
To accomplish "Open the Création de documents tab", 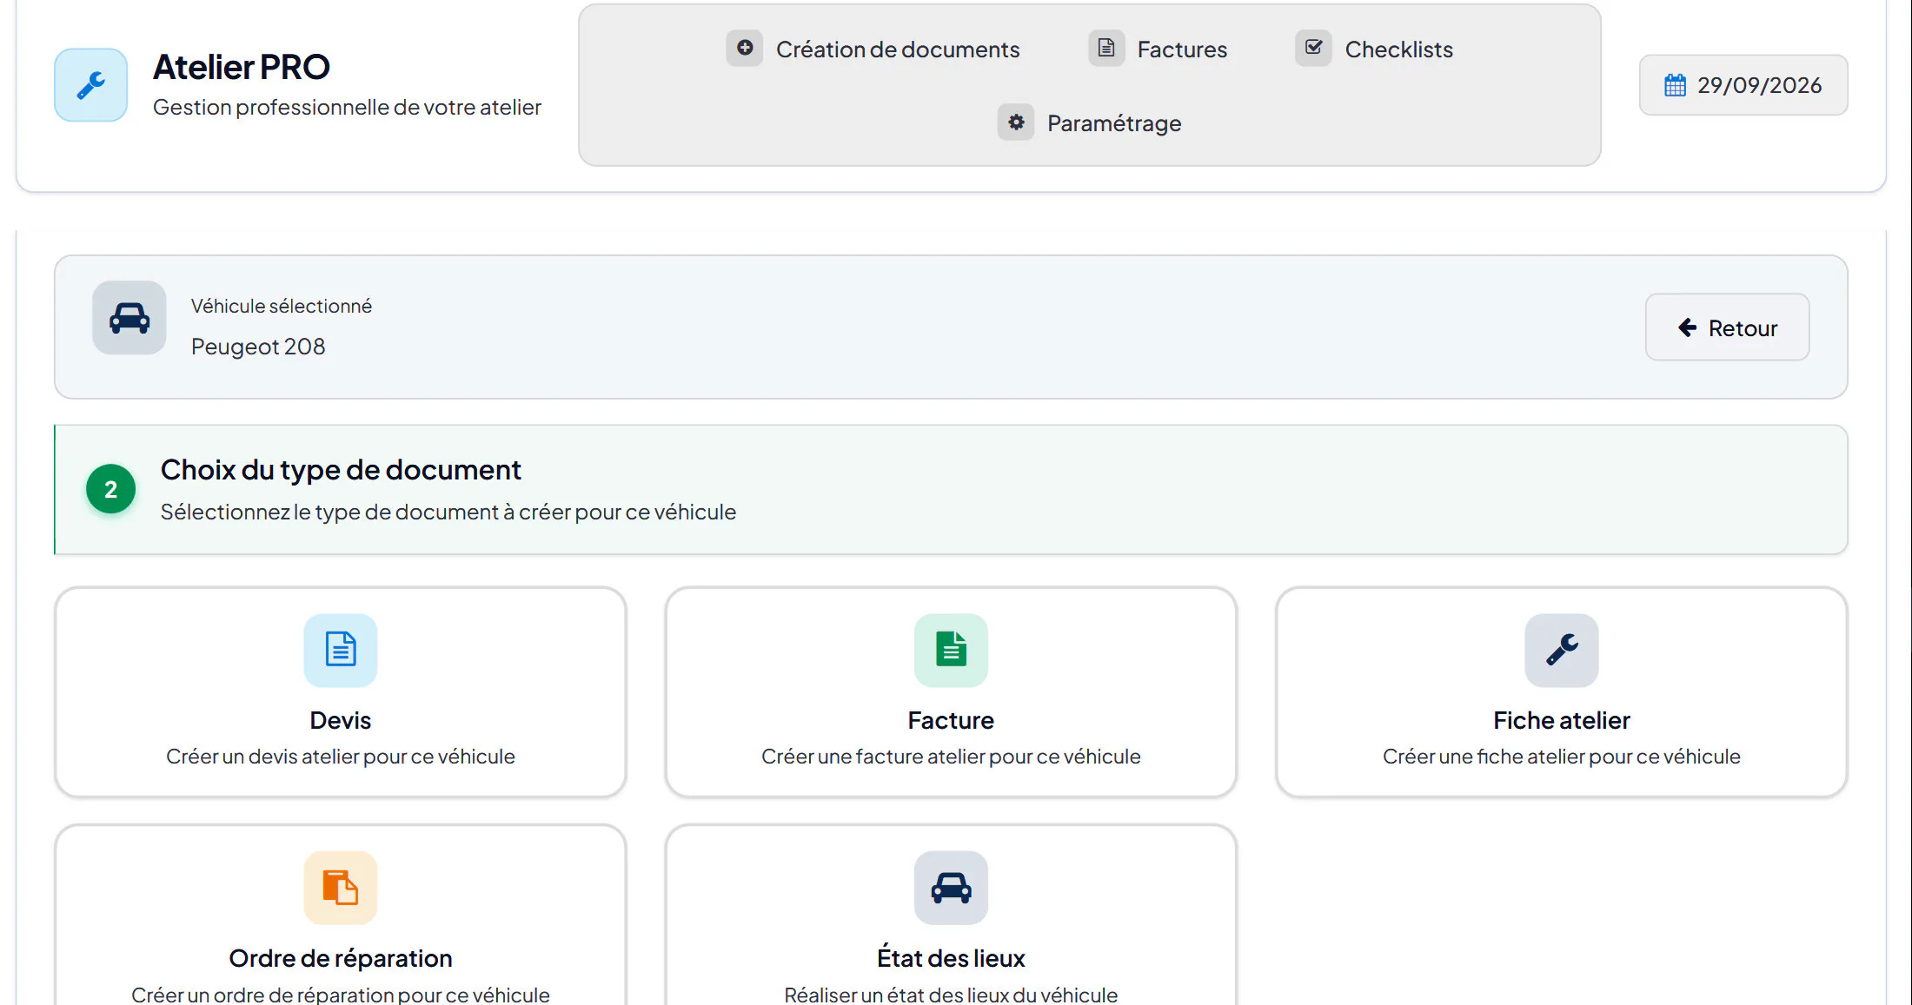I will [x=873, y=49].
